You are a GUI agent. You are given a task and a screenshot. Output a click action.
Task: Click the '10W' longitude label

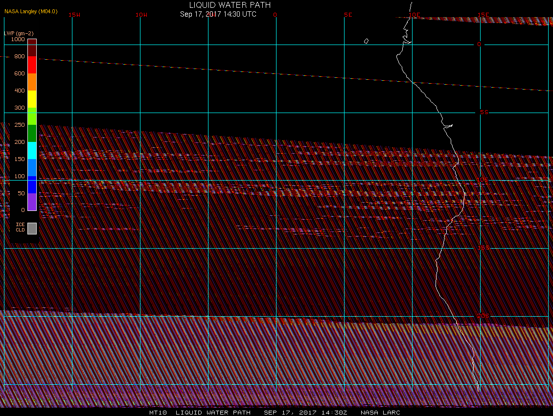141,15
